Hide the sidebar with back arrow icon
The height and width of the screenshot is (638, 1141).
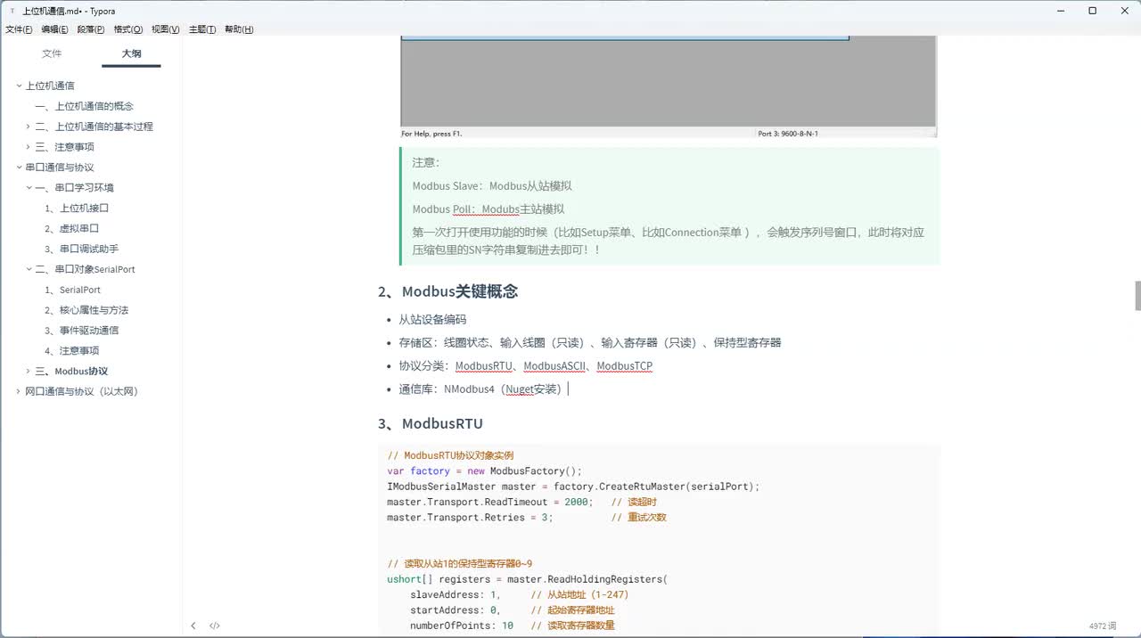(x=193, y=626)
